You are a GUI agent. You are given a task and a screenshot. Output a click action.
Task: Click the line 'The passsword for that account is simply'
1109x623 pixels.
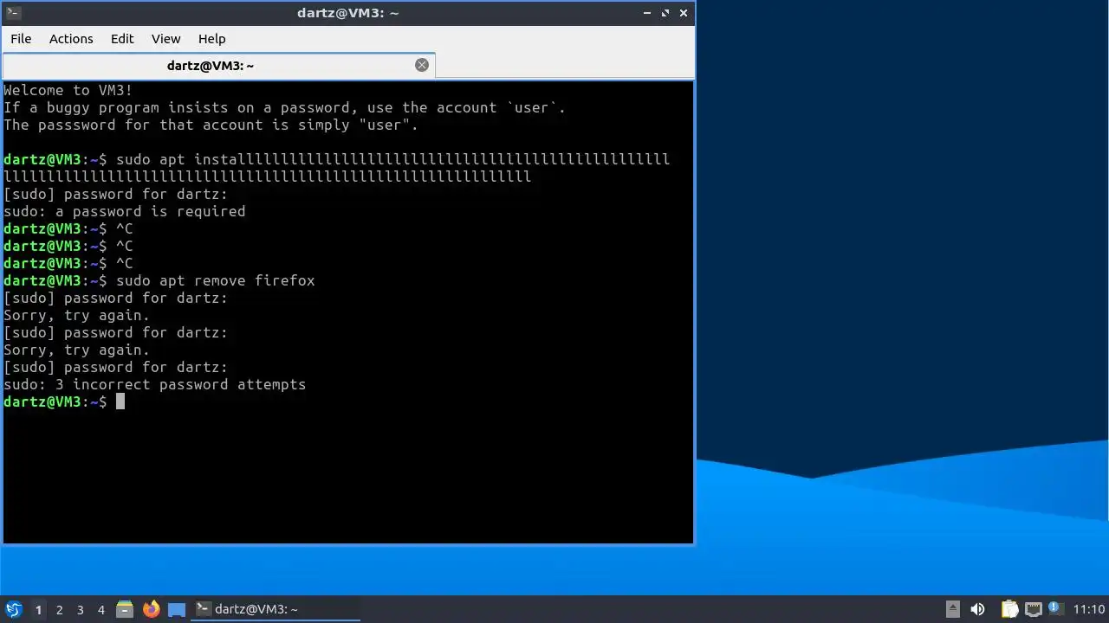[x=211, y=125]
